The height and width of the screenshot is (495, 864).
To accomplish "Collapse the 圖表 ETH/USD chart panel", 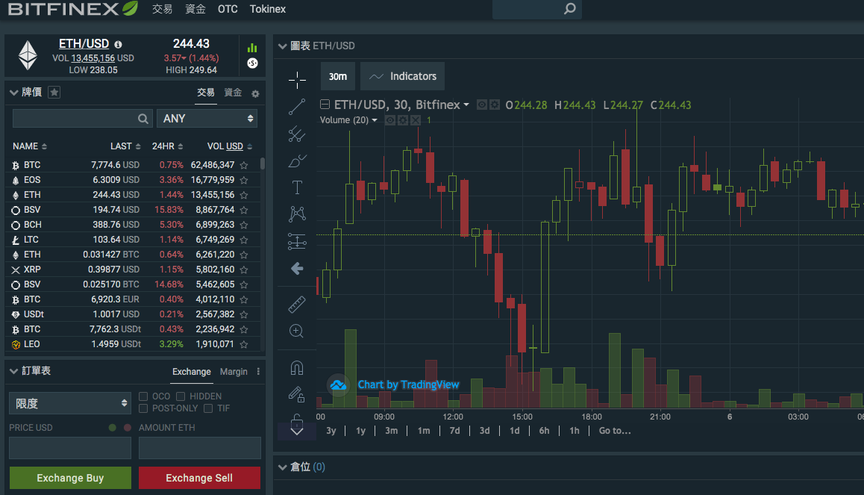I will 283,46.
